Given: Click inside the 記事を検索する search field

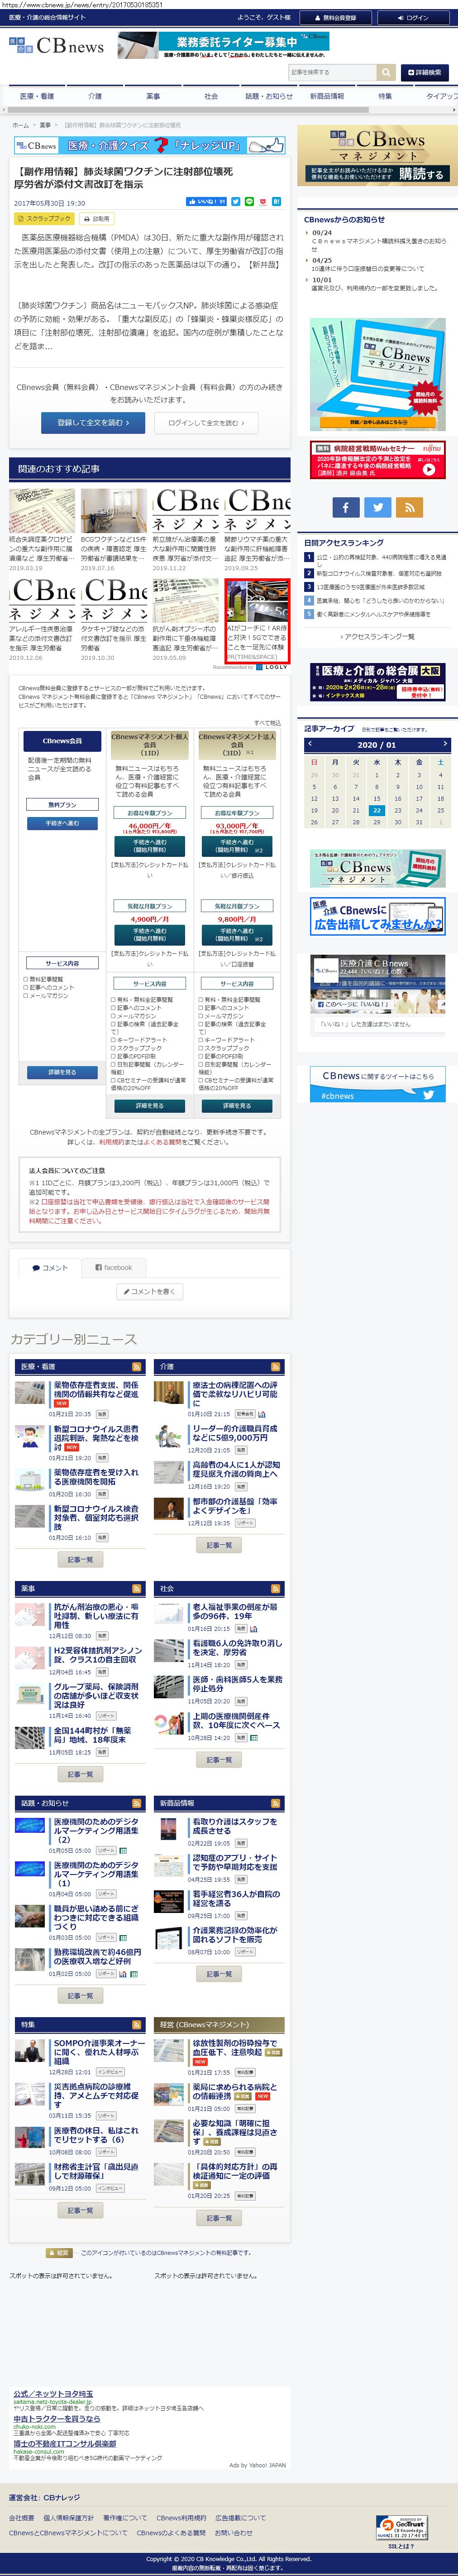Looking at the screenshot, I should point(332,72).
